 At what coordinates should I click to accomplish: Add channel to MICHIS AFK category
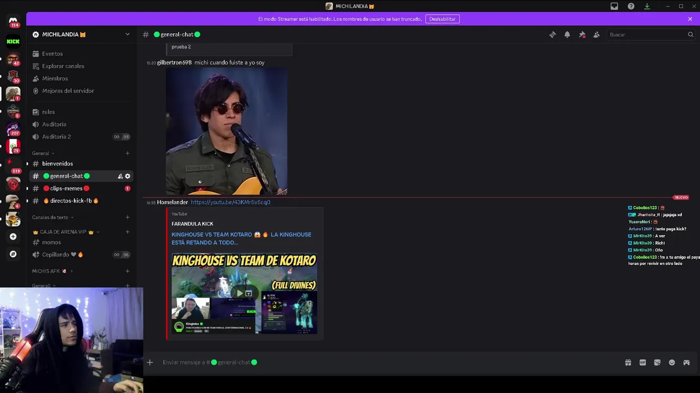pos(127,271)
